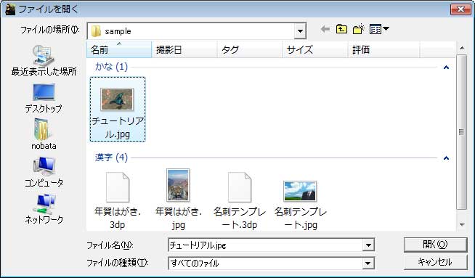Viewport: 475px width, 278px height.
Task: Open Network (ネットワーク) shortcut
Action: 44,209
